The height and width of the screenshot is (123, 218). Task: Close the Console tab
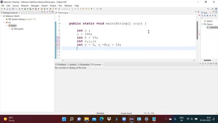[x=103, y=65]
